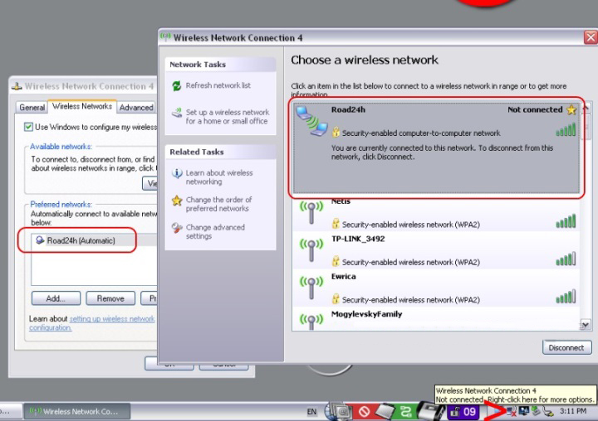
Task: Click the Change advanced settings icon
Action: coord(177,228)
